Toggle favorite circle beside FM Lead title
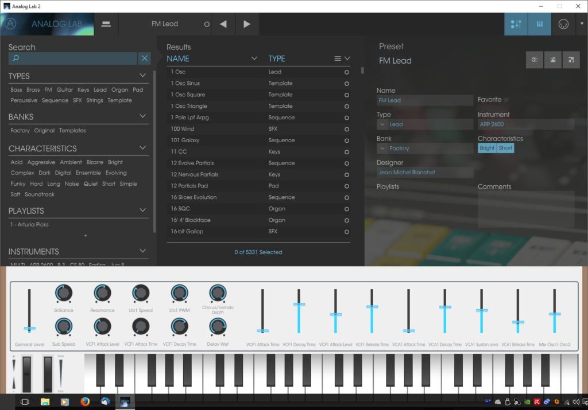The width and height of the screenshot is (588, 410). click(x=207, y=24)
